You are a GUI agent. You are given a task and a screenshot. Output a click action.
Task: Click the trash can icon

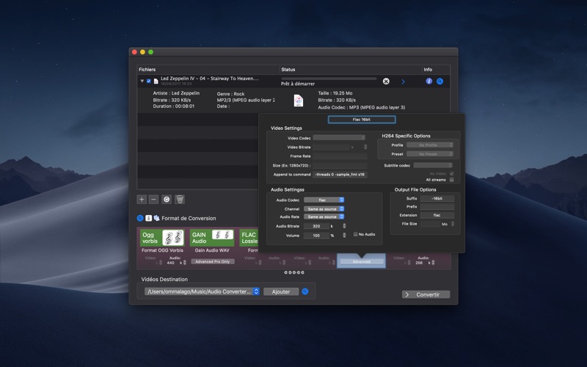(x=180, y=200)
